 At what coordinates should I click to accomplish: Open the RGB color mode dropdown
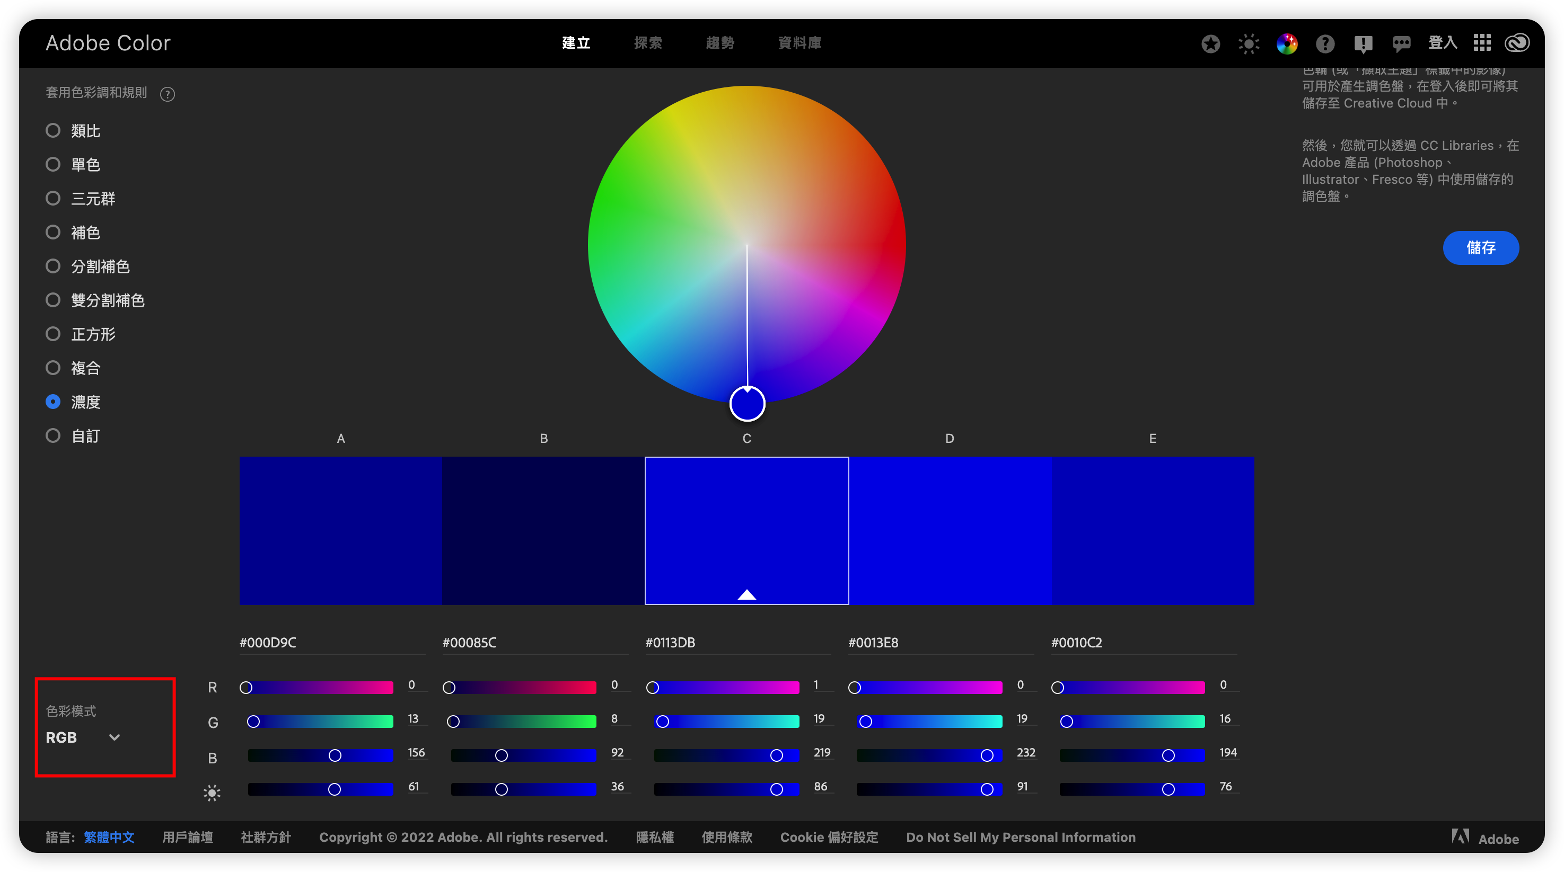[83, 737]
